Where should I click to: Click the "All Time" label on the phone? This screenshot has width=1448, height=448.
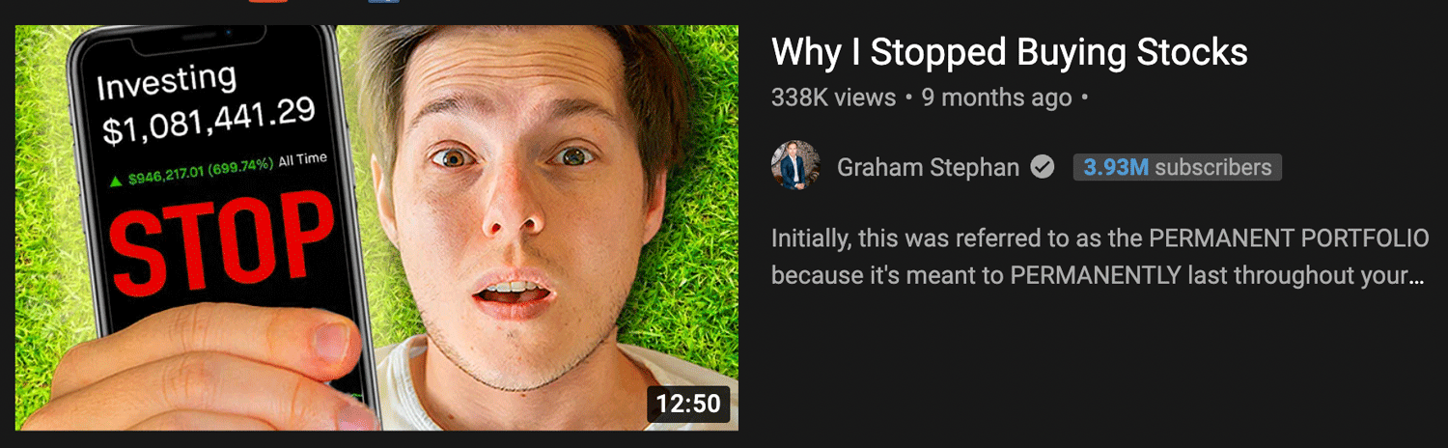(302, 159)
